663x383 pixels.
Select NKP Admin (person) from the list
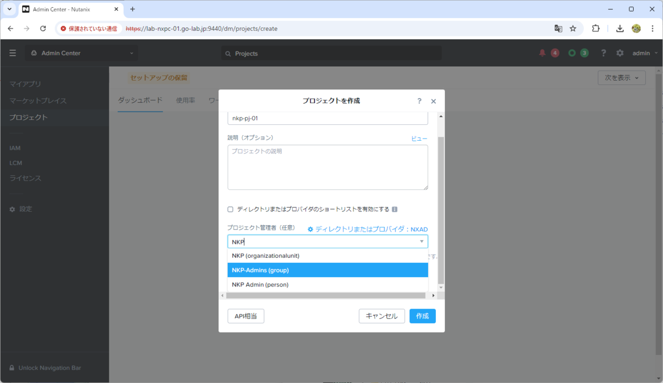(328, 285)
